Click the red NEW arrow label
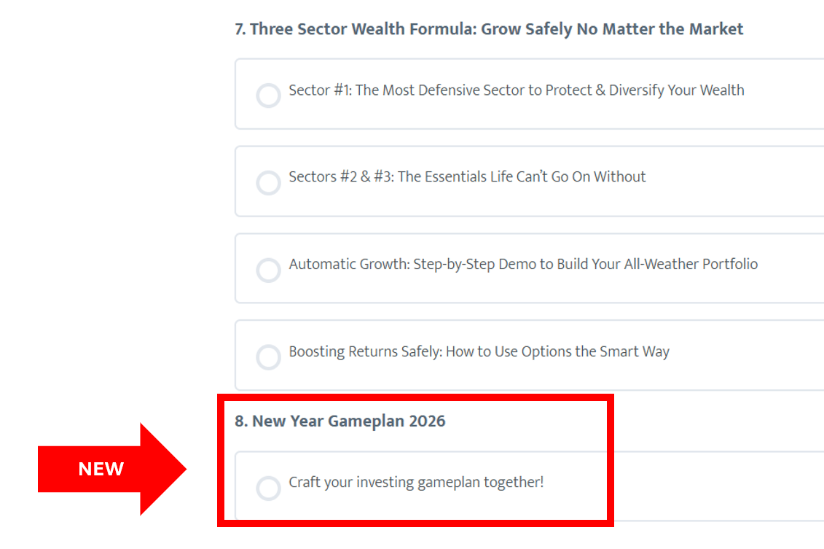This screenshot has height=549, width=824. coord(112,469)
